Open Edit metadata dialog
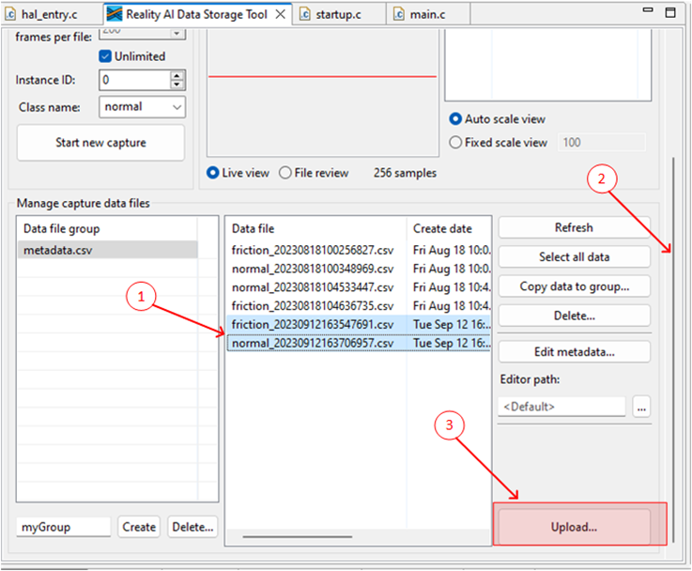This screenshot has width=692, height=571. 574,352
